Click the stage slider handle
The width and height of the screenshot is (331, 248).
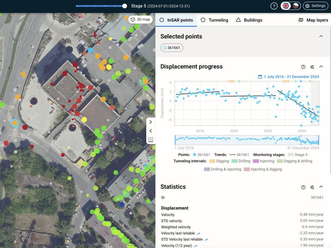pos(124,6)
